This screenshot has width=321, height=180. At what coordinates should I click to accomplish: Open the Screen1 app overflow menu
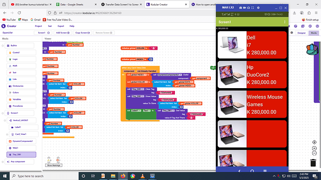click(285, 22)
